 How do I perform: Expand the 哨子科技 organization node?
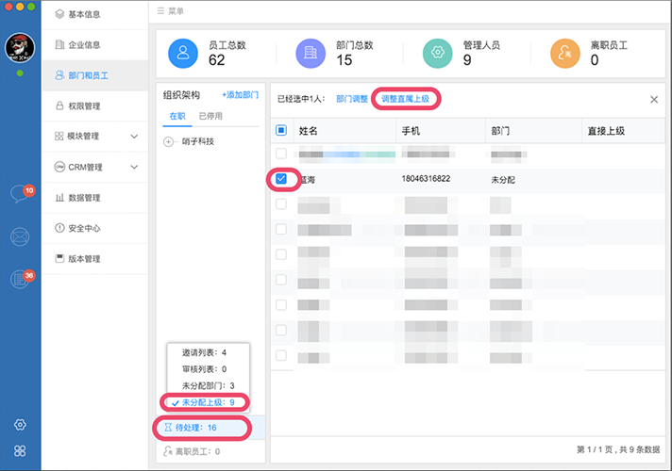(x=169, y=141)
